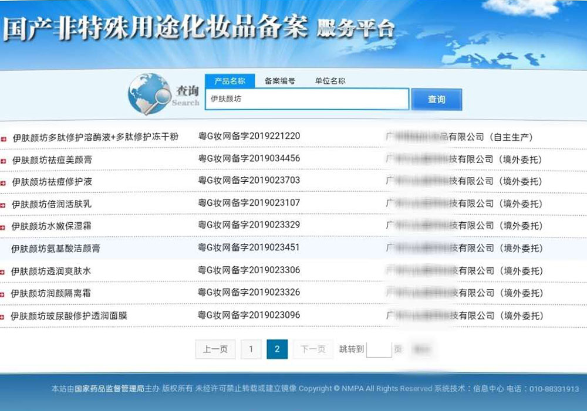The width and height of the screenshot is (587, 411).
Task: Click the 国产非特殊用途化妆品备案 header title
Action: [156, 28]
